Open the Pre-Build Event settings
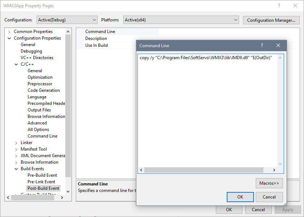This screenshot has width=304, height=217. [42, 175]
